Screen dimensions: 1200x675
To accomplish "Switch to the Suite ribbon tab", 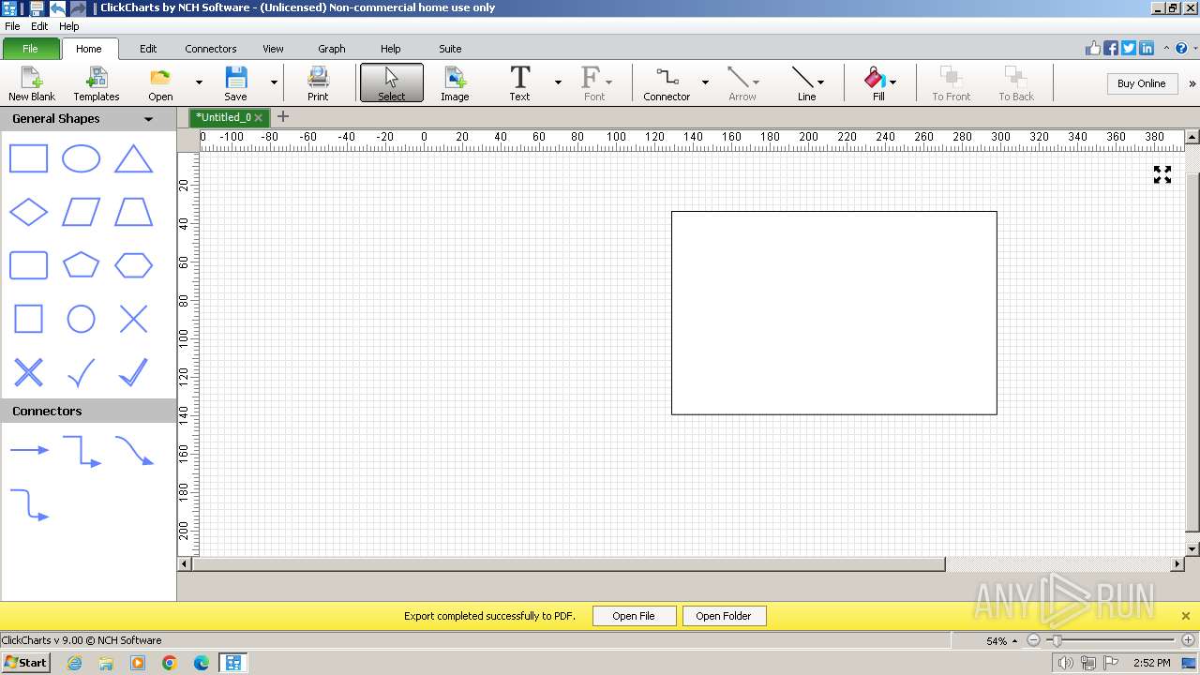I will pyautogui.click(x=450, y=49).
